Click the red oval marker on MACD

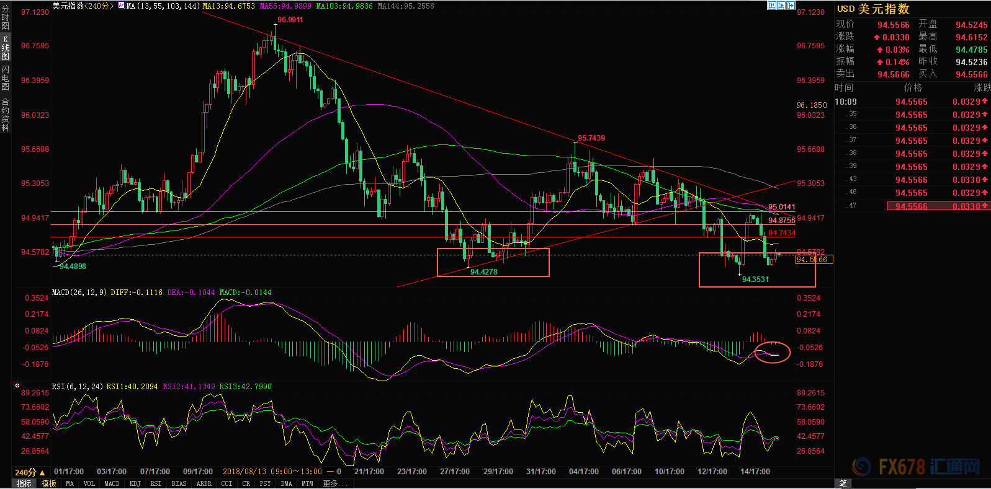[x=772, y=352]
